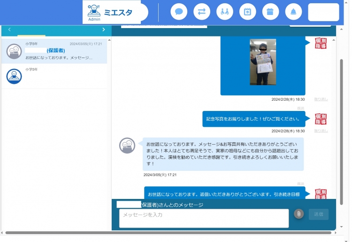Go to next list with right chevron
352x242 pixels.
(104, 29)
